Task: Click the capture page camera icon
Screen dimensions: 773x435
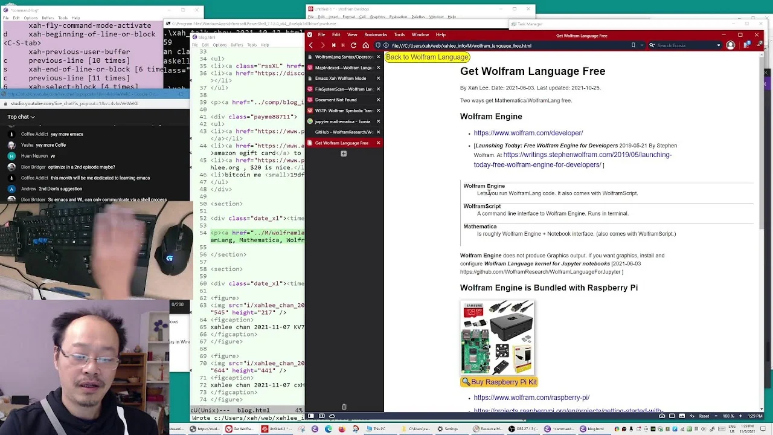Action: point(662,416)
